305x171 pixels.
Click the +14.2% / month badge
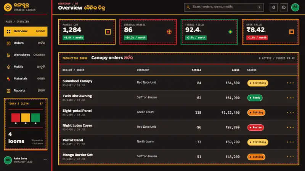[135, 38]
